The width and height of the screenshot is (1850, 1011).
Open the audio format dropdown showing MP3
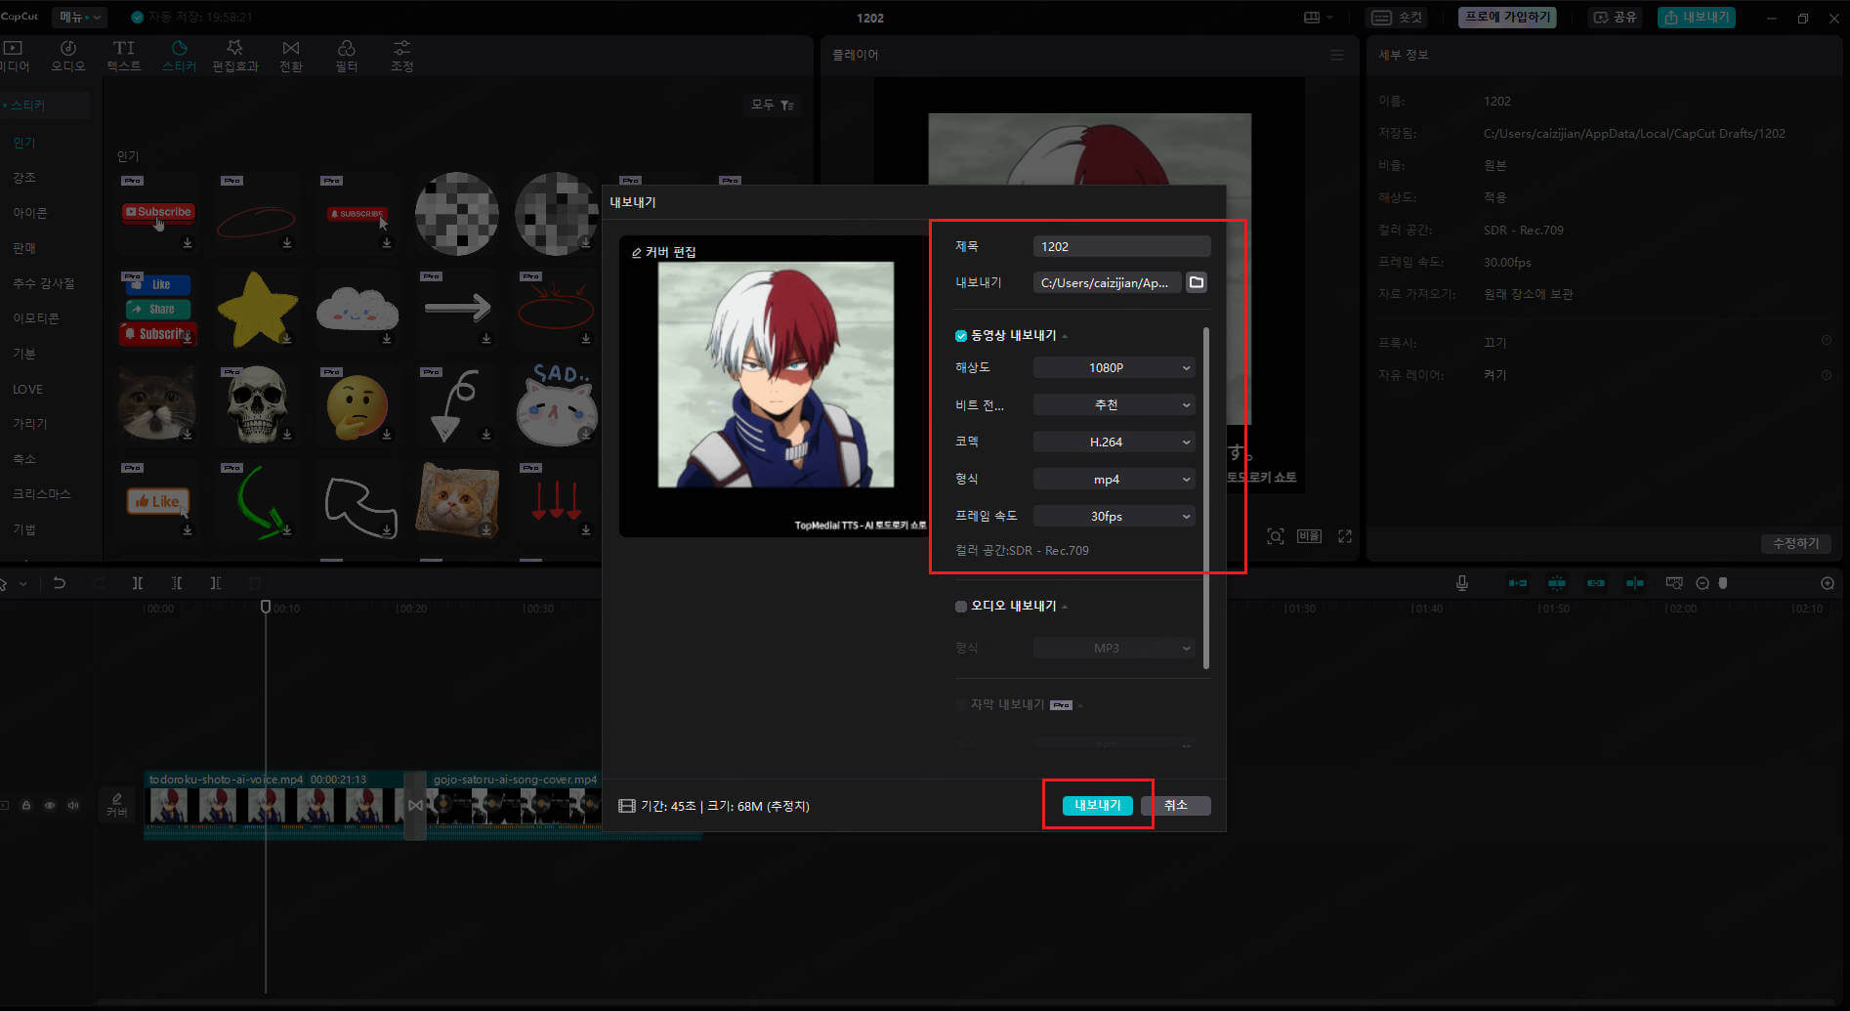coord(1114,648)
